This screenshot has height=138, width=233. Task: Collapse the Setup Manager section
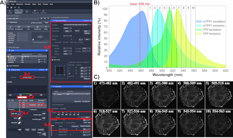tap(7, 47)
